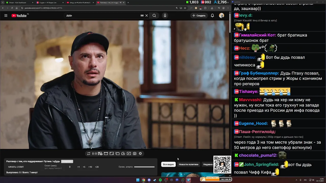The width and height of the screenshot is (326, 183).
Task: Click the MEME PARTY donation goal widget
Action: (x=216, y=179)
